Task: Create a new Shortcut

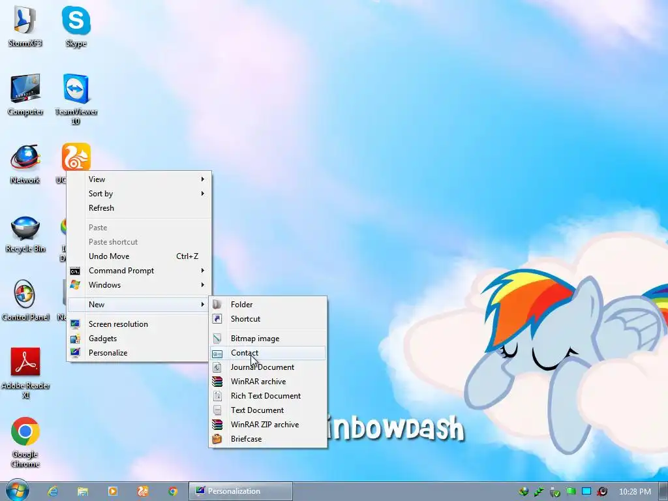Action: (x=268, y=318)
